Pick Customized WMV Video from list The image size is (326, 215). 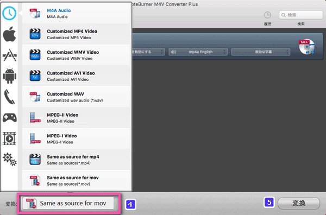pyautogui.click(x=76, y=55)
